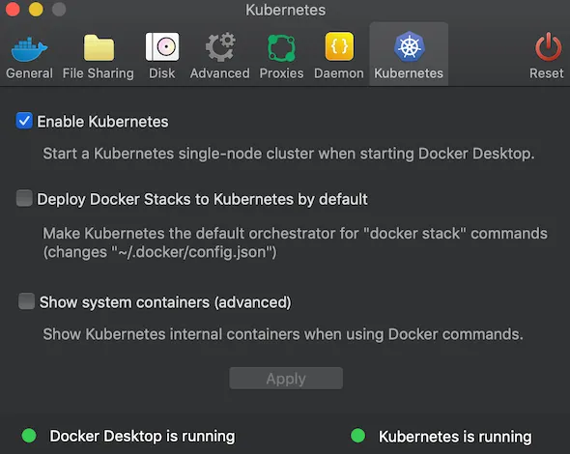Viewport: 570px width, 454px height.
Task: Click 'Docker Desktop is running' text
Action: pos(142,437)
